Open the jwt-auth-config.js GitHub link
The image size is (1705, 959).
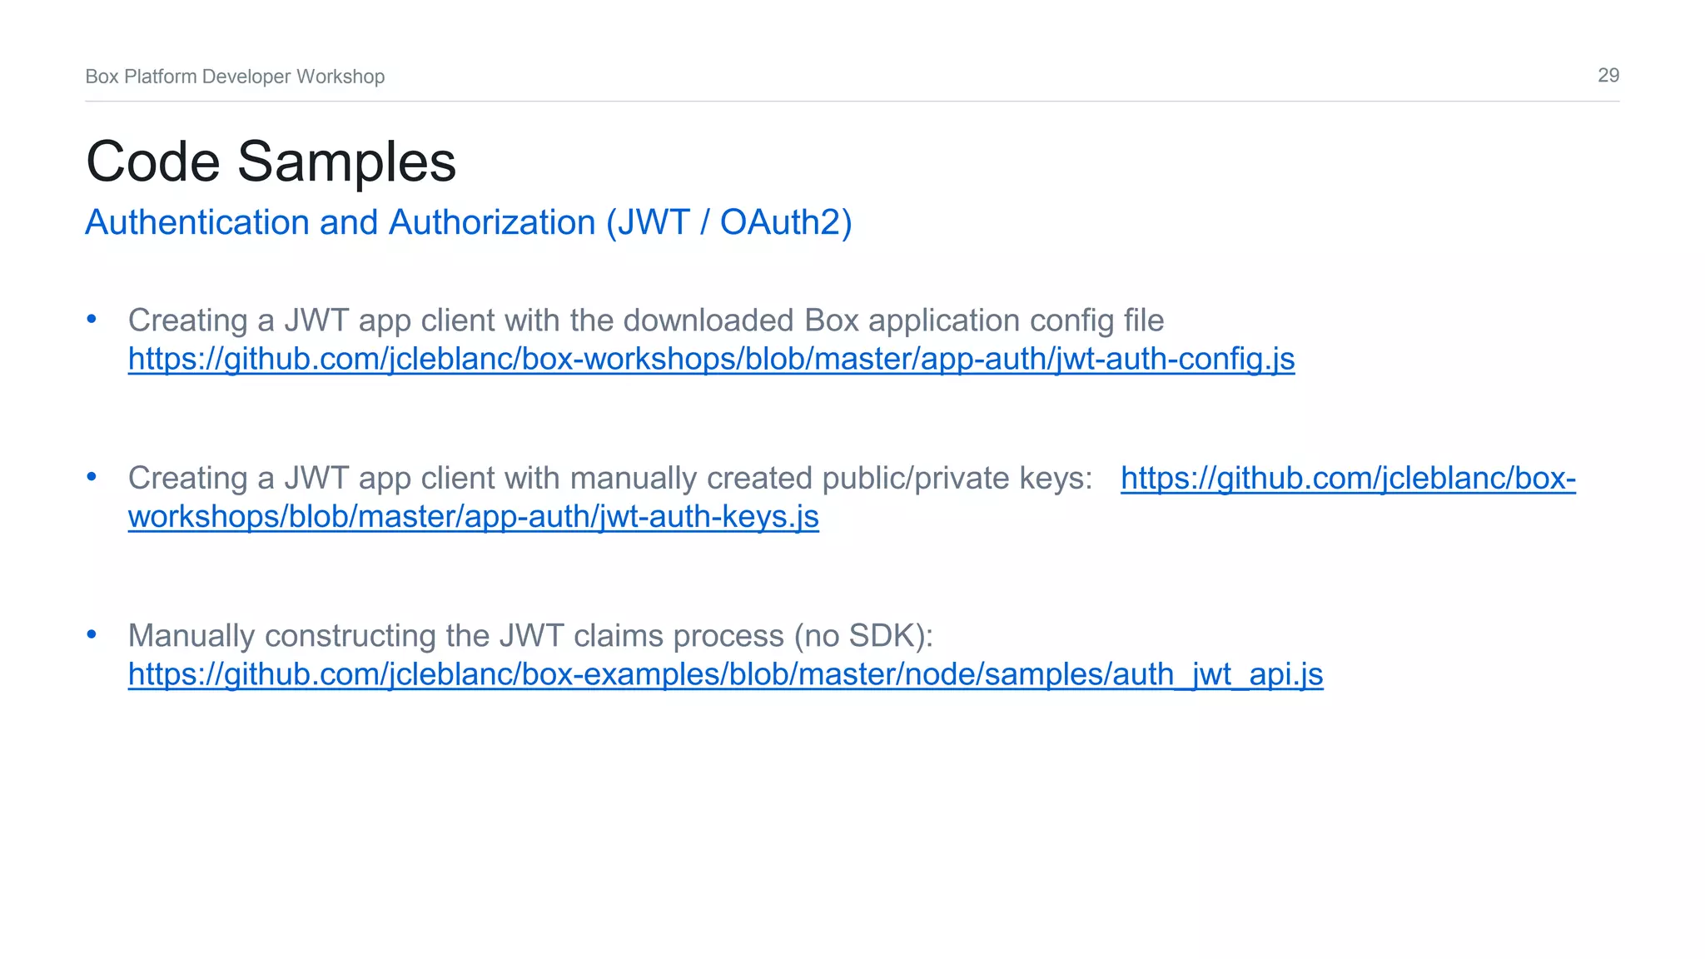[x=711, y=359]
